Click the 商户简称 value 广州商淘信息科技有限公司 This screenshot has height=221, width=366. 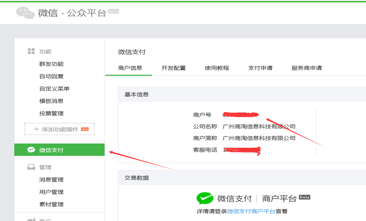259,138
